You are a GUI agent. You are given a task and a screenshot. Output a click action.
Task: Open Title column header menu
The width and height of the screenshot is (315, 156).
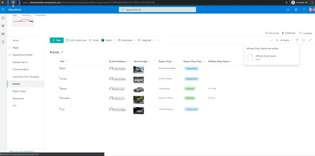[x=63, y=61]
